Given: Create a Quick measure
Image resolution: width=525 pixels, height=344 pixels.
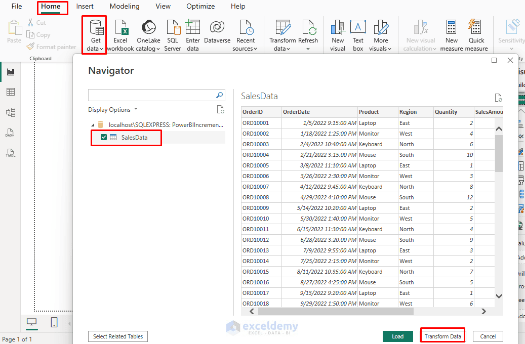Looking at the screenshot, I should (x=476, y=35).
